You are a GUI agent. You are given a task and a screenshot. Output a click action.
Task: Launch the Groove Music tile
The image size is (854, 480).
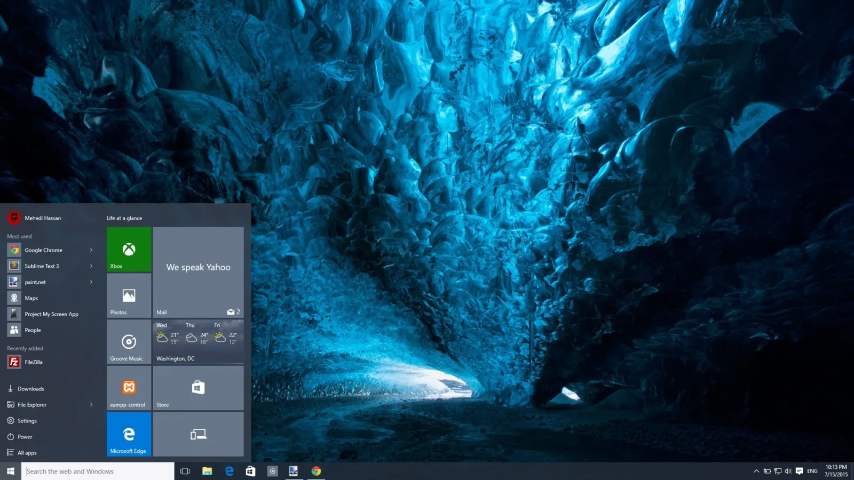[x=129, y=342]
